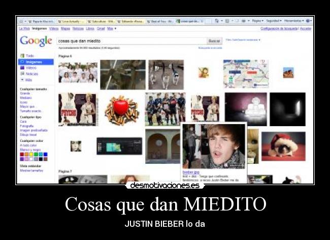
Task: Click the Noticias icon in Google sidebar
Action: pyautogui.click(x=22, y=74)
